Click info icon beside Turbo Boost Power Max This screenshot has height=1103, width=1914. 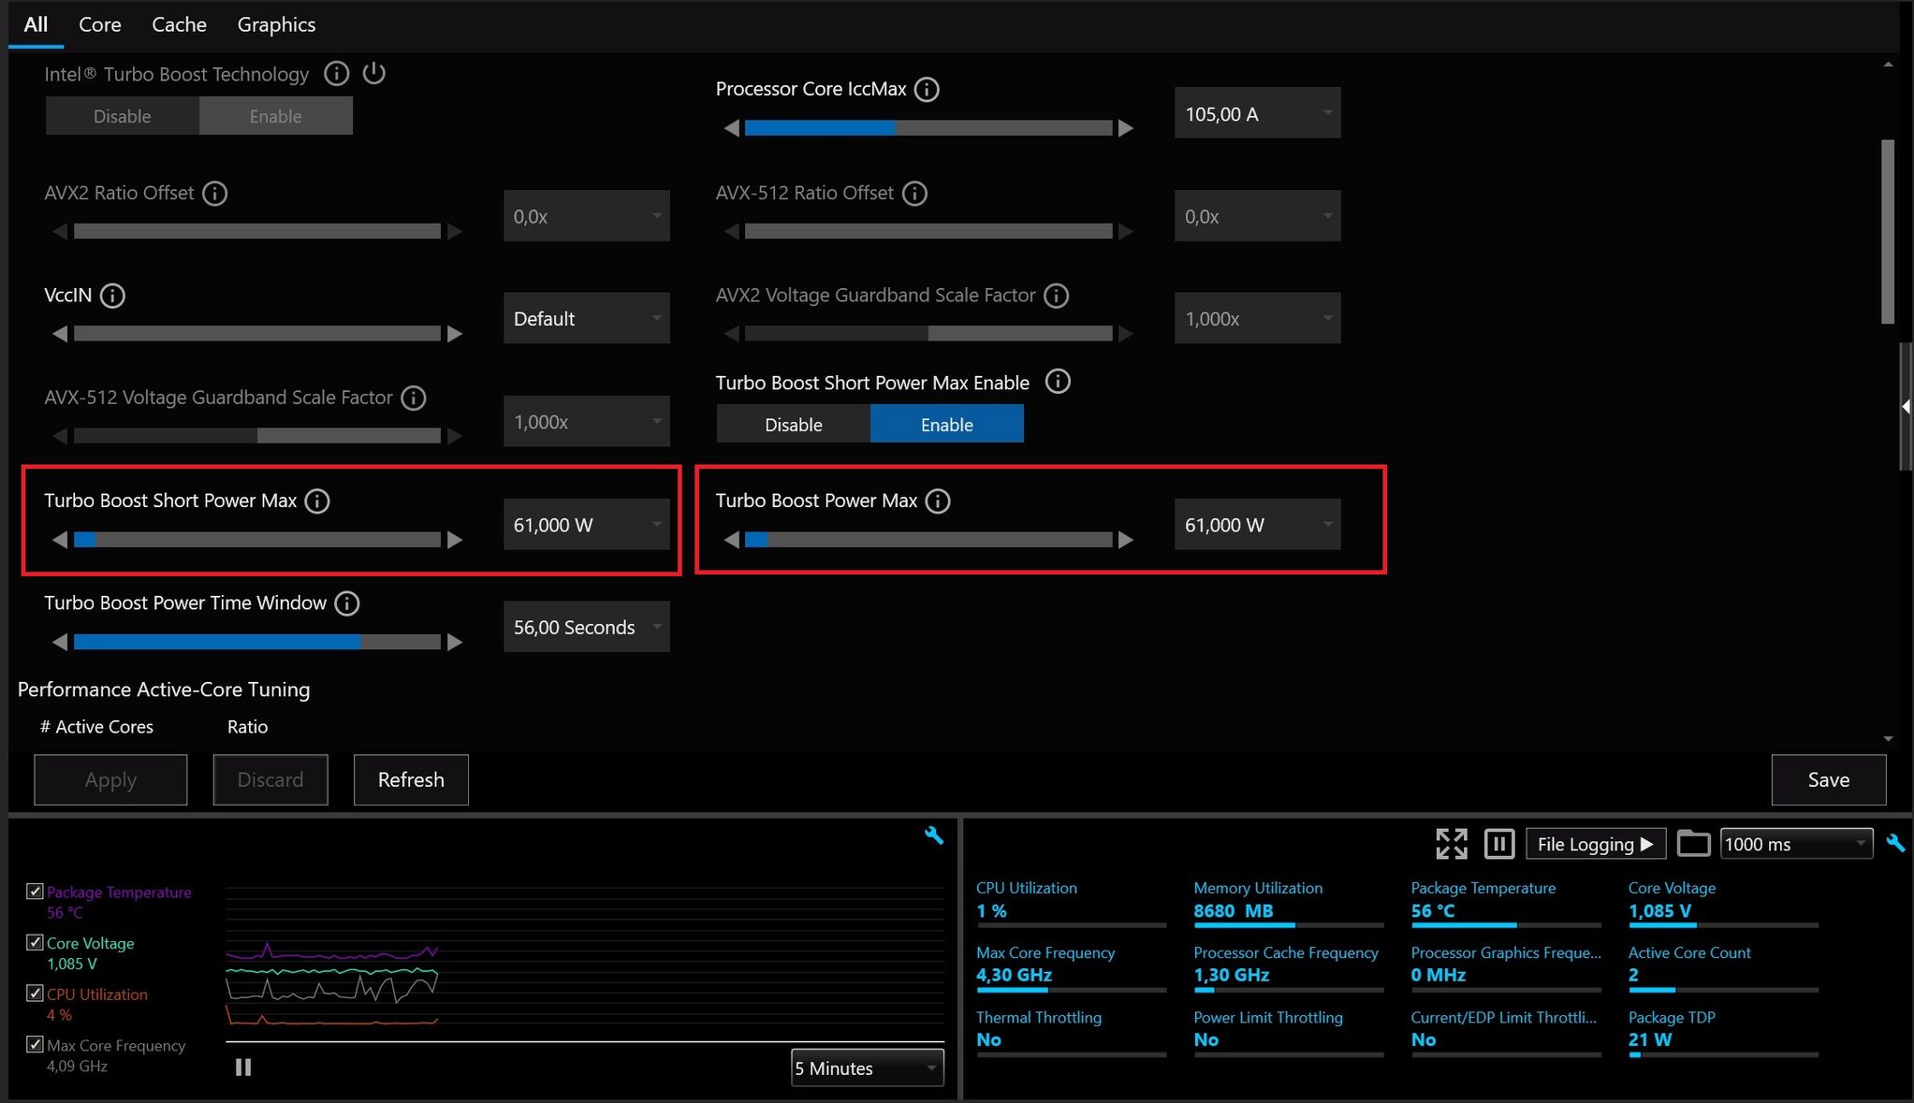pos(938,501)
